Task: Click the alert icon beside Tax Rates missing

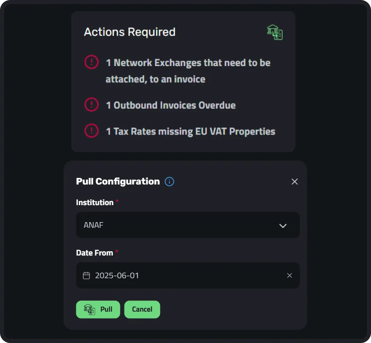Action: point(92,130)
